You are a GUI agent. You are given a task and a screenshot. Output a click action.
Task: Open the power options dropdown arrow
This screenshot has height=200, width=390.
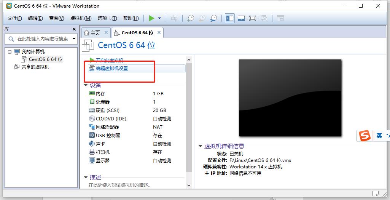pyautogui.click(x=159, y=18)
